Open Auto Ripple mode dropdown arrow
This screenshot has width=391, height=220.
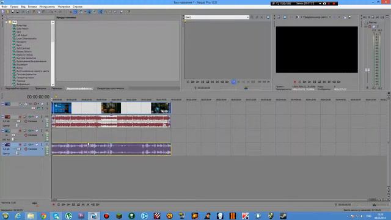click(x=85, y=12)
